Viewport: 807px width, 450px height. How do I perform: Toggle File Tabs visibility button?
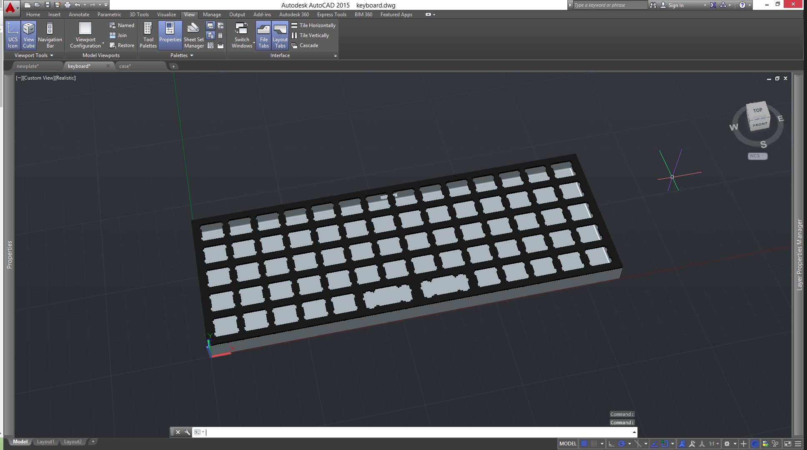click(x=263, y=35)
